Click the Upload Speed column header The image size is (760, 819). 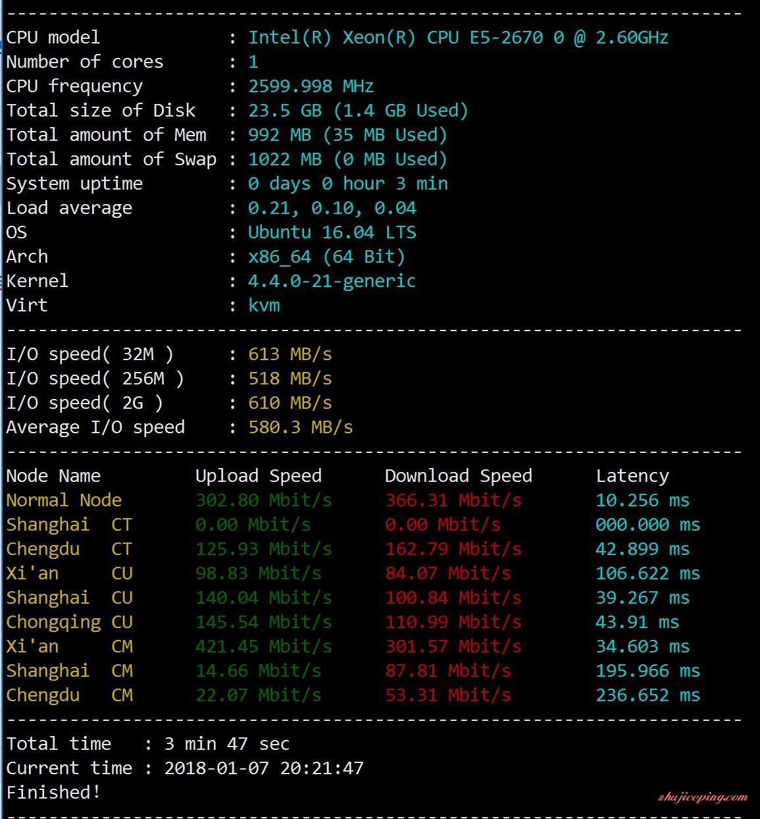[259, 476]
